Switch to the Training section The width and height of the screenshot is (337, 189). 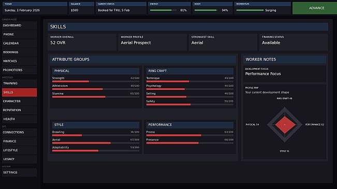tap(19, 83)
